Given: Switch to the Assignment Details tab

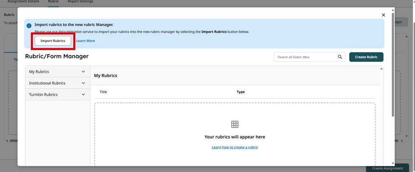Looking at the screenshot, I should (x=23, y=2).
